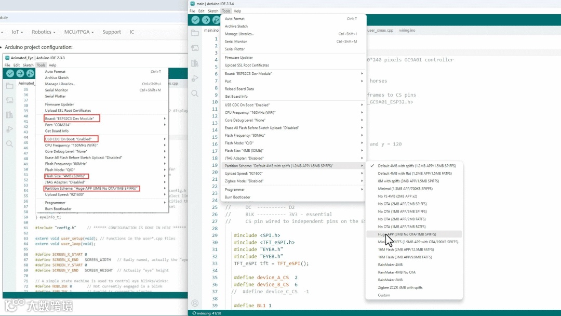Open Edit menu in main Arduino IDE
This screenshot has width=561, height=316.
(202, 11)
